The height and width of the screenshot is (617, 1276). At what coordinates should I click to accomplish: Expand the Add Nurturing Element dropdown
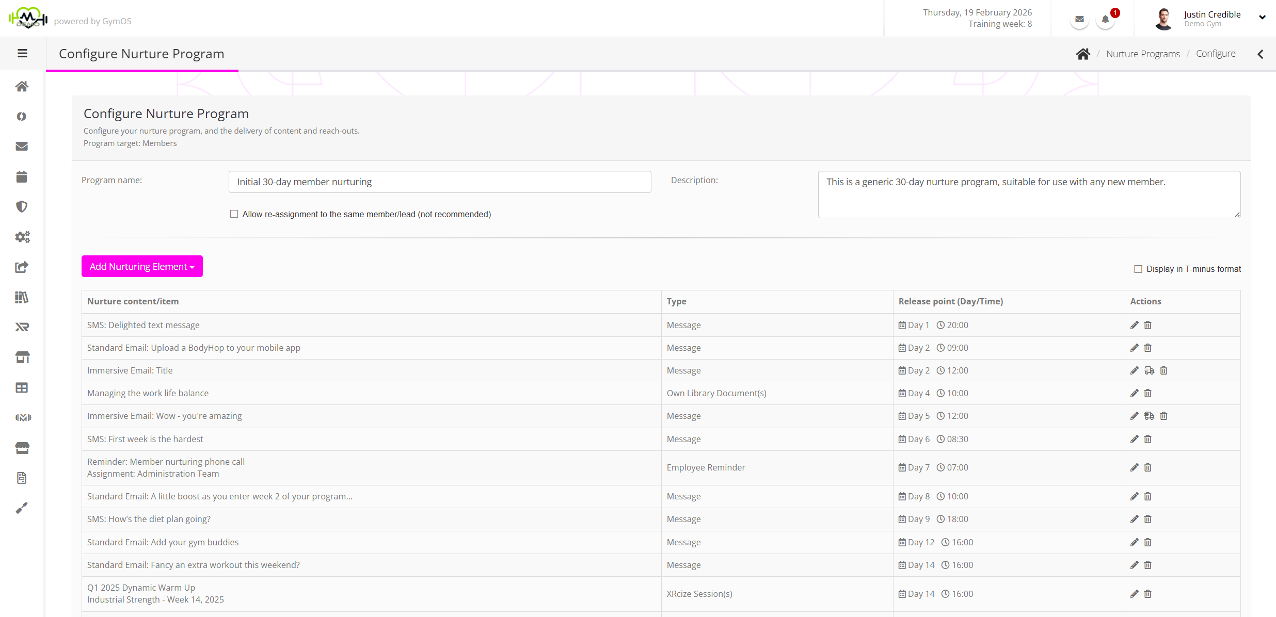coord(142,266)
